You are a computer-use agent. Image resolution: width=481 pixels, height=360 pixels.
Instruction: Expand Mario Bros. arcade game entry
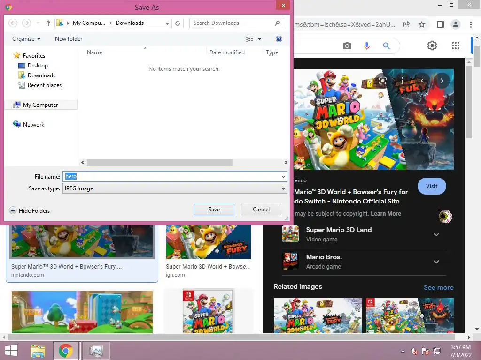[436, 262]
